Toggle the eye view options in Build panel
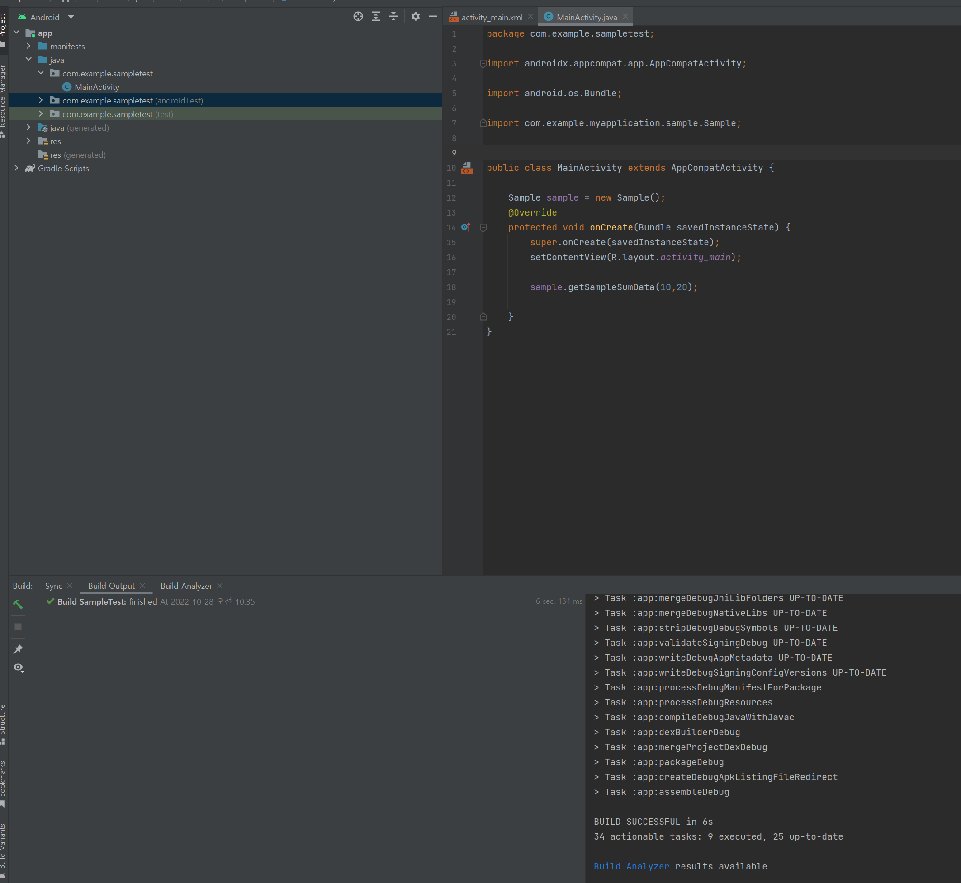 click(18, 667)
